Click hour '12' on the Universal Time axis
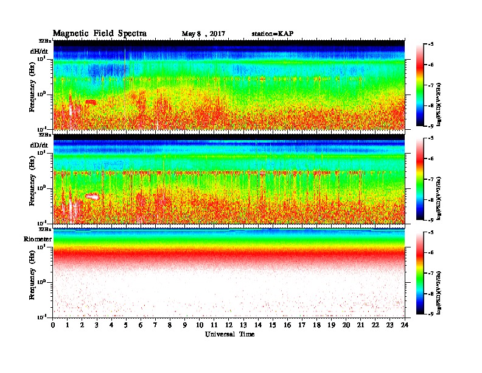The height and width of the screenshot is (373, 482). click(x=229, y=325)
